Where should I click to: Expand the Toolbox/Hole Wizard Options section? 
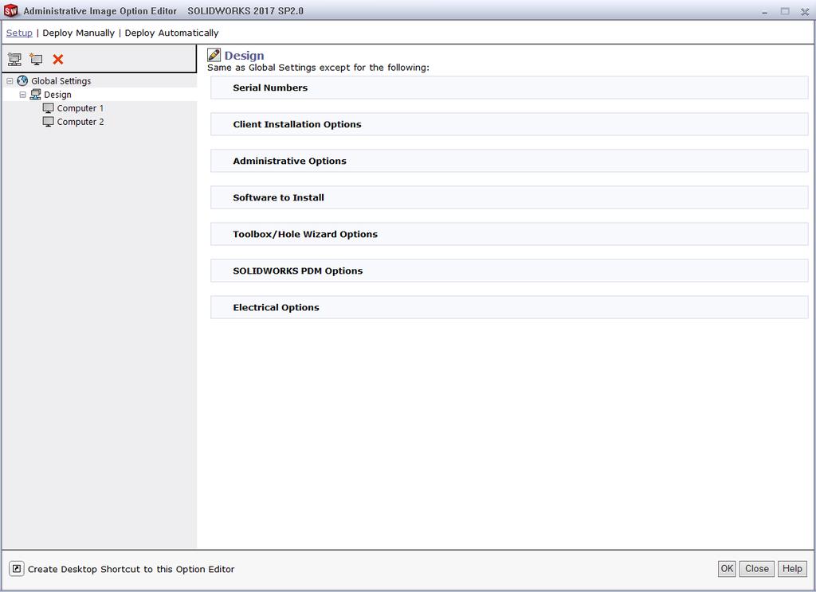[509, 235]
